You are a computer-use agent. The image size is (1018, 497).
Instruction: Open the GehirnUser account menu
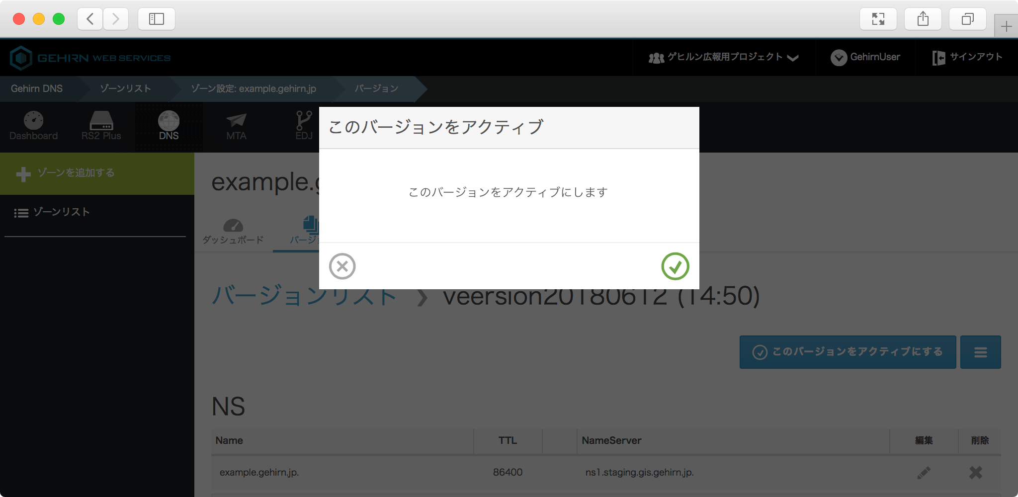click(x=865, y=58)
